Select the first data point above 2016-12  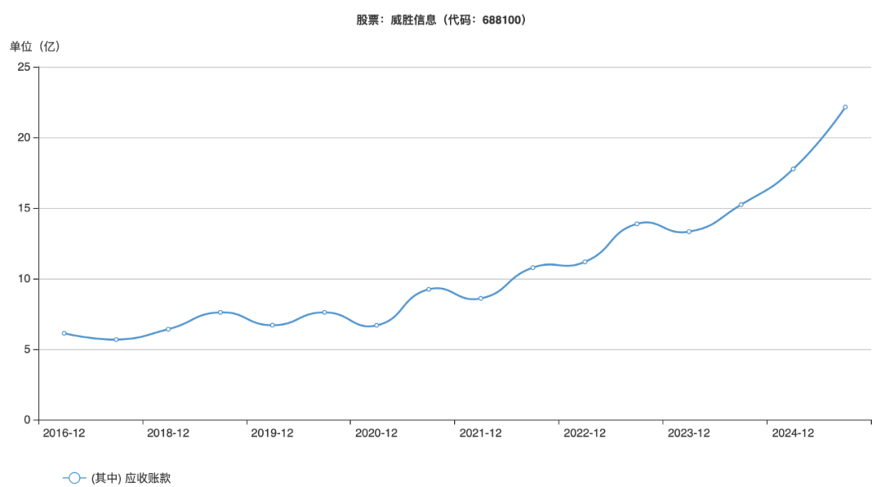64,333
